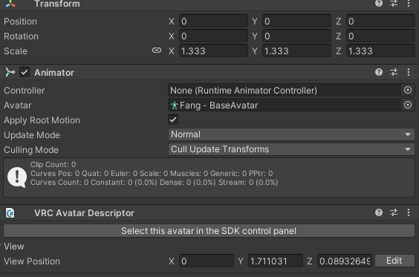Image resolution: width=419 pixels, height=277 pixels.
Task: Open Culling Mode dropdown
Action: click(291, 149)
